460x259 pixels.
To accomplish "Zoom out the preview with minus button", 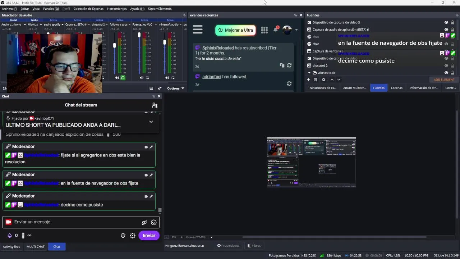I will point(166,237).
